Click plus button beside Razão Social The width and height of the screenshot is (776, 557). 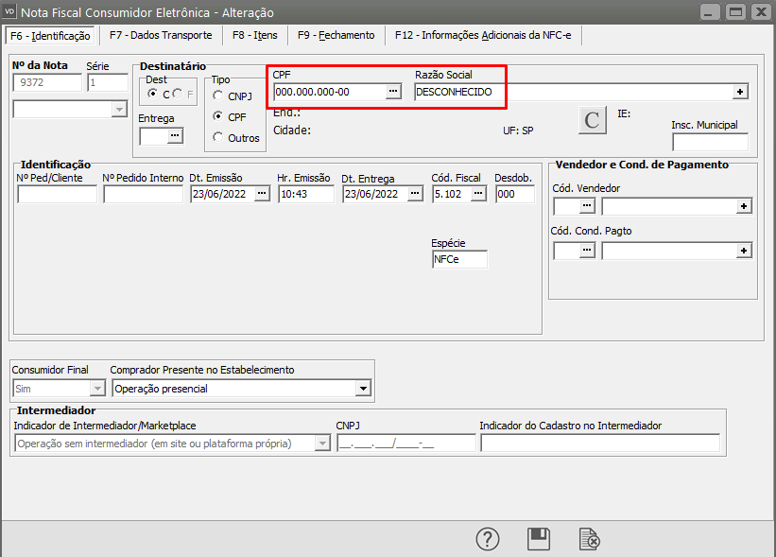[x=741, y=92]
